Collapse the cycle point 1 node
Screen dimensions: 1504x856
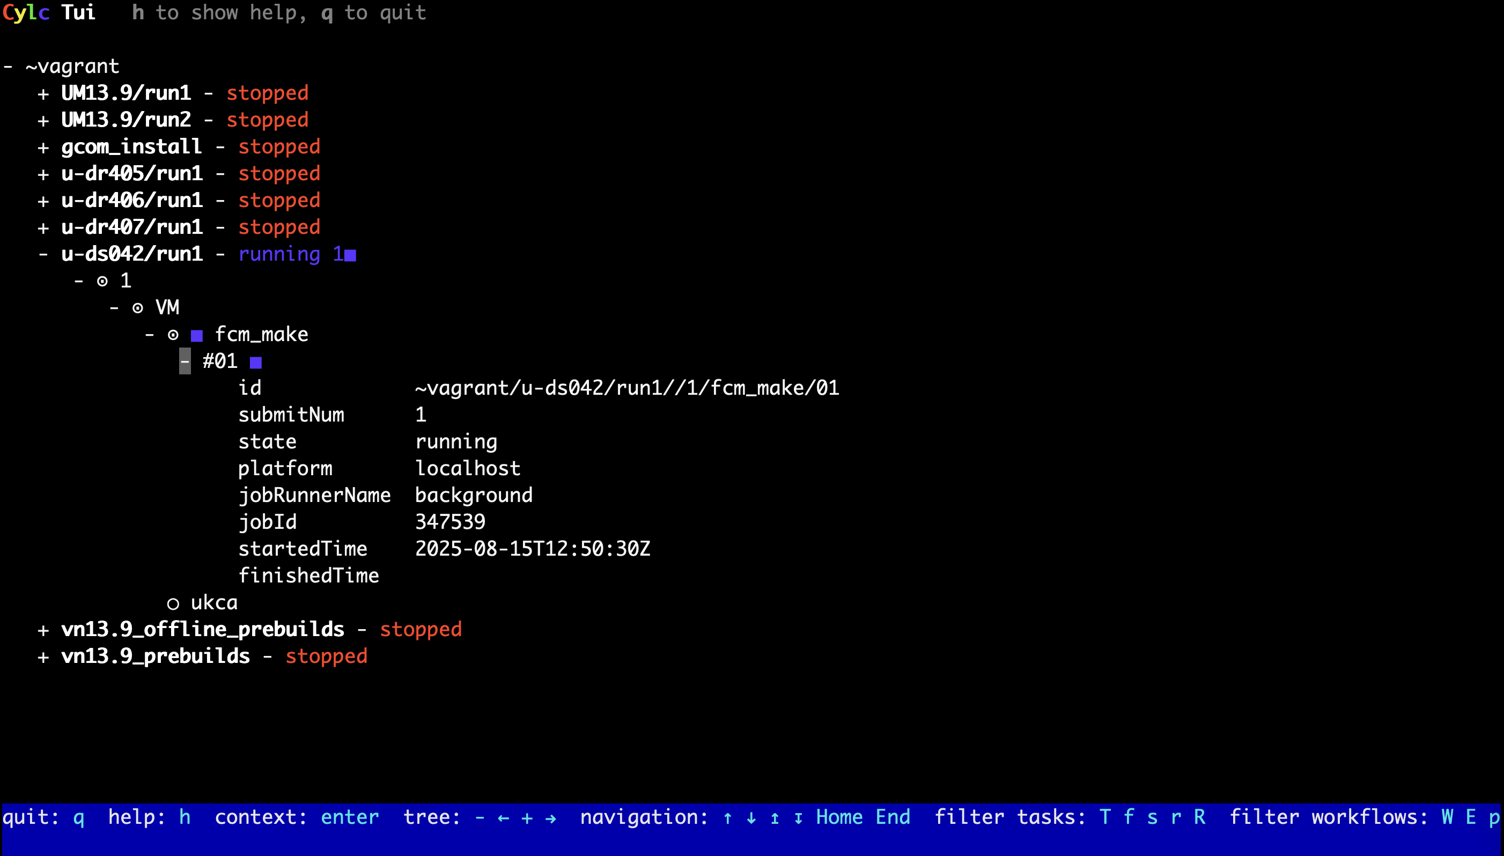pyautogui.click(x=78, y=281)
